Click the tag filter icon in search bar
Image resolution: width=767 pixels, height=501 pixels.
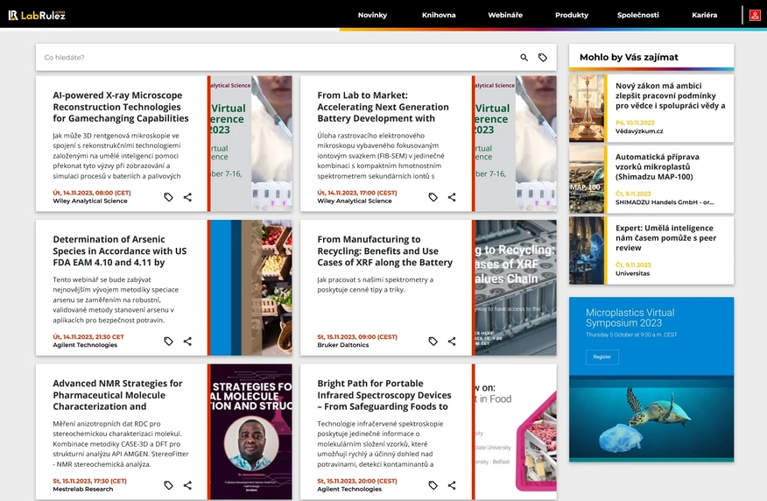[x=543, y=58]
